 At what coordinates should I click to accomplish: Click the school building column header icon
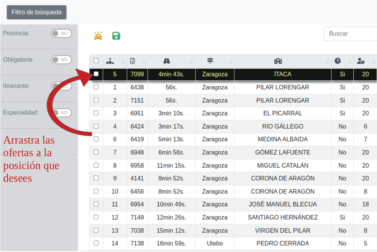[278, 61]
